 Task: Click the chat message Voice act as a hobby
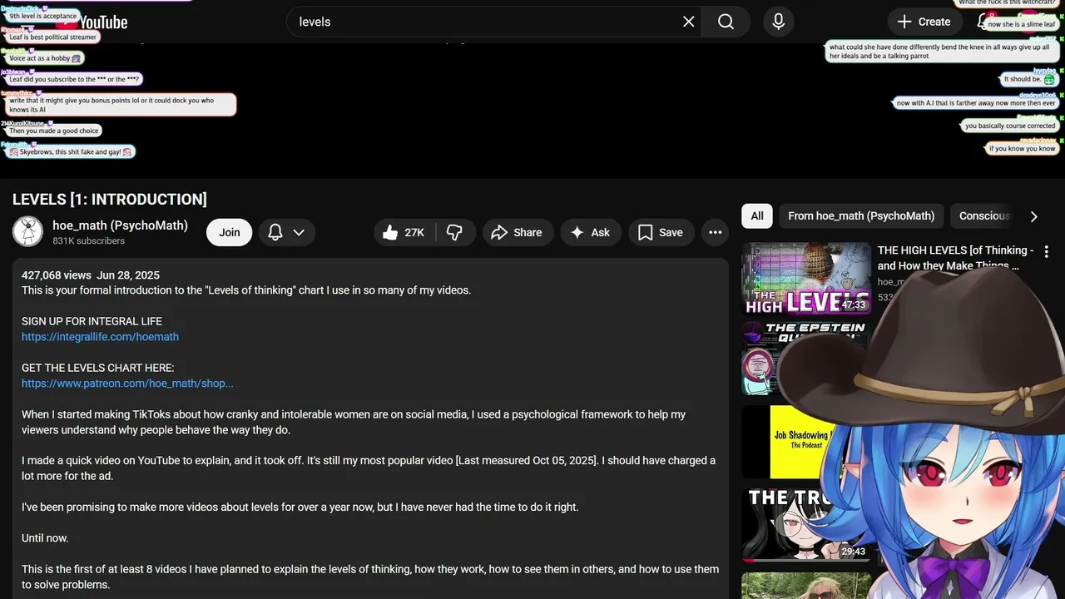44,58
